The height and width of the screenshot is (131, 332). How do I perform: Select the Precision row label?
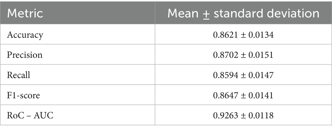pos(24,55)
